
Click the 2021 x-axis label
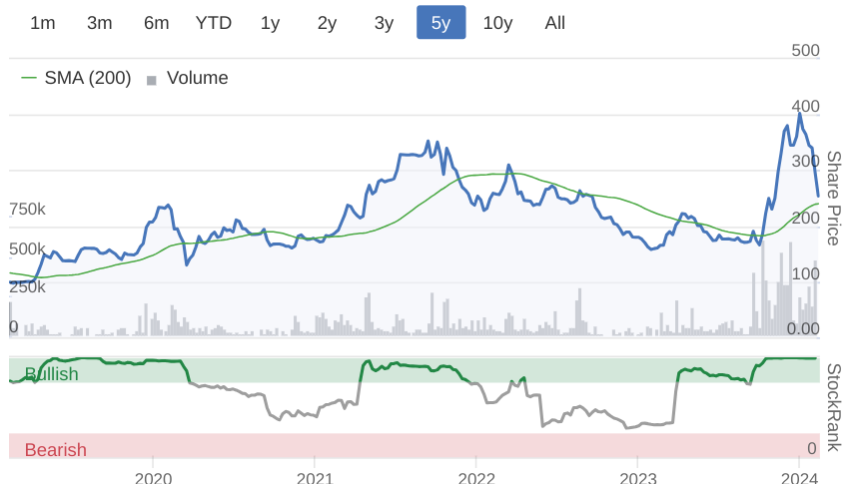pos(315,477)
